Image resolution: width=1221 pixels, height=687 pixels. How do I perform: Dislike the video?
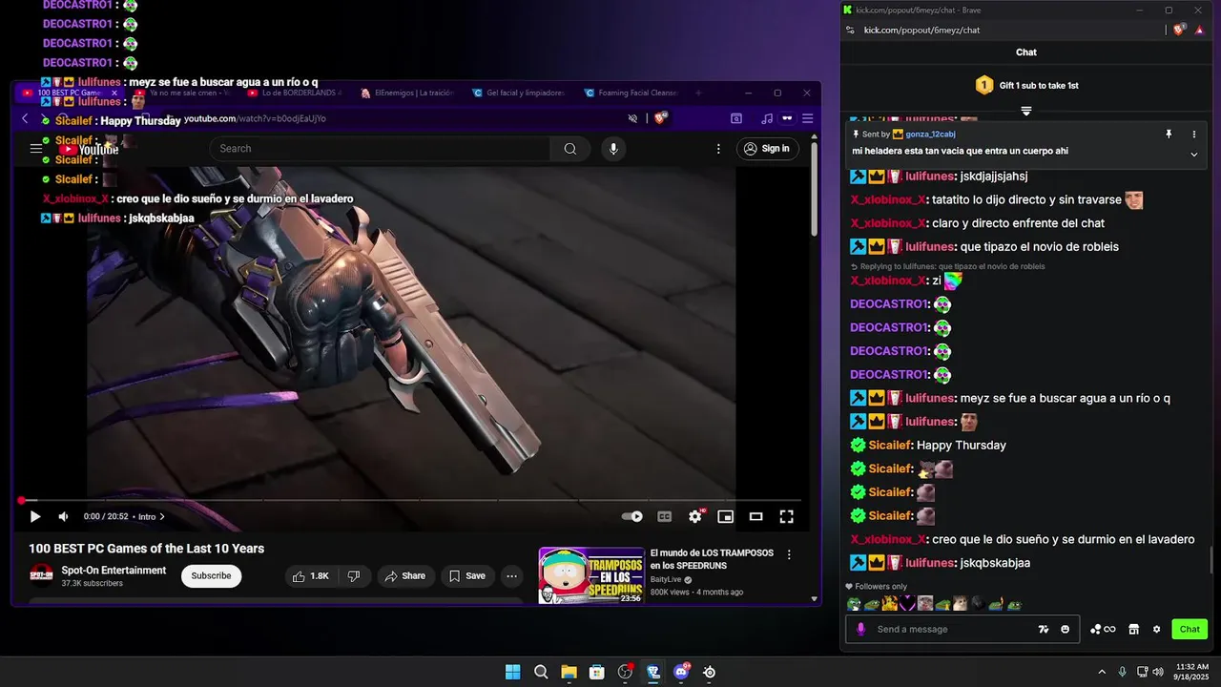click(354, 576)
